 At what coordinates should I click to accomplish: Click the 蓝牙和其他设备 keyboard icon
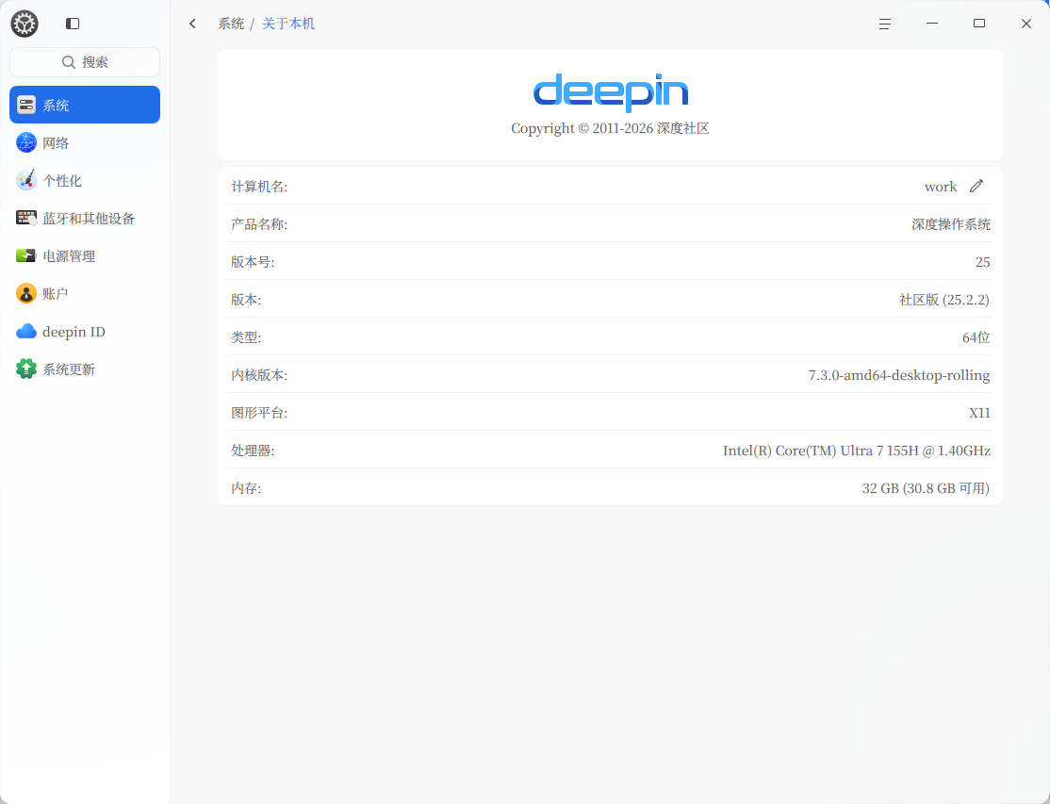[x=26, y=219]
